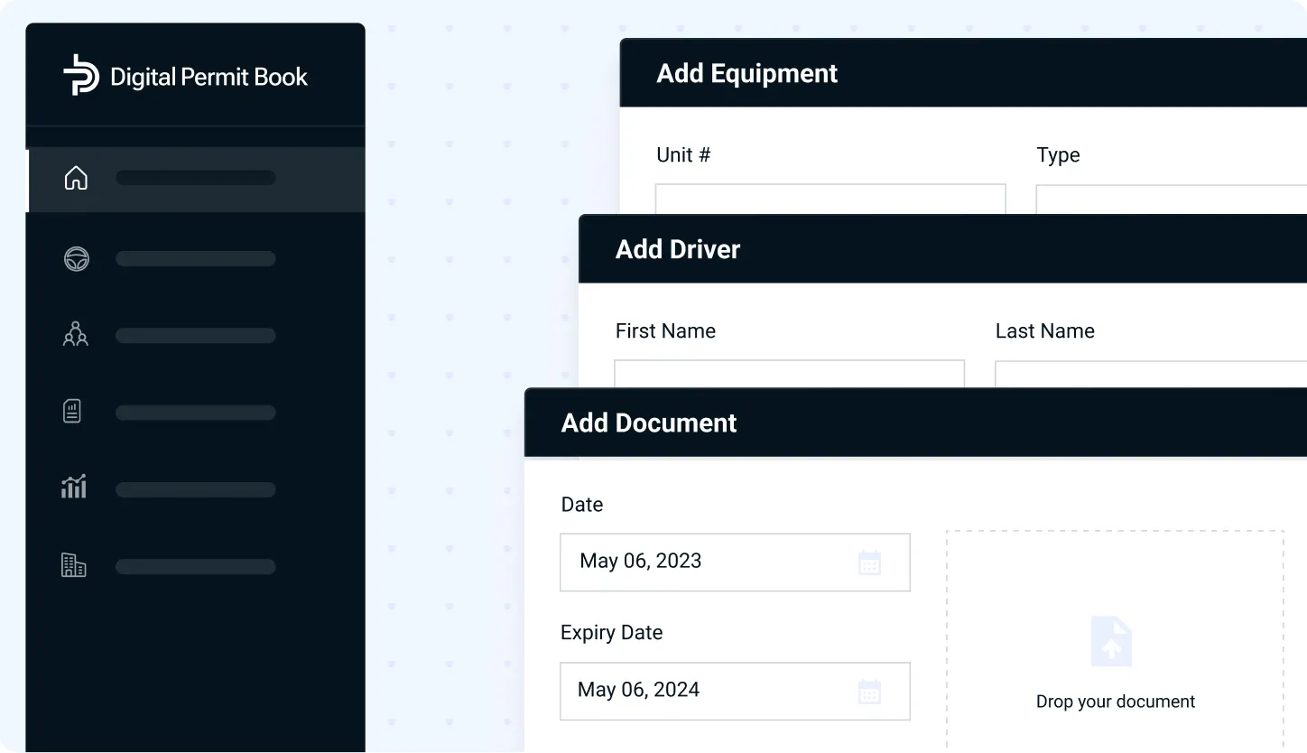Click the Digital Permit Book title text

[209, 77]
